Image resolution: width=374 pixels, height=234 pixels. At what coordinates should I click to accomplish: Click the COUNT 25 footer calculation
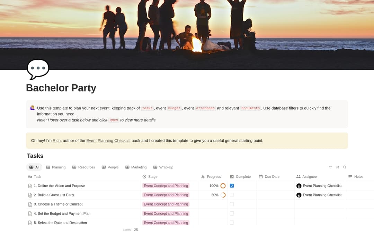[130, 230]
